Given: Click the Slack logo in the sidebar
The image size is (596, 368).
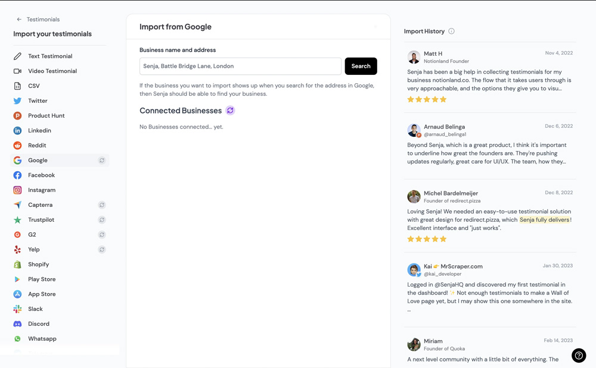Looking at the screenshot, I should 17,309.
